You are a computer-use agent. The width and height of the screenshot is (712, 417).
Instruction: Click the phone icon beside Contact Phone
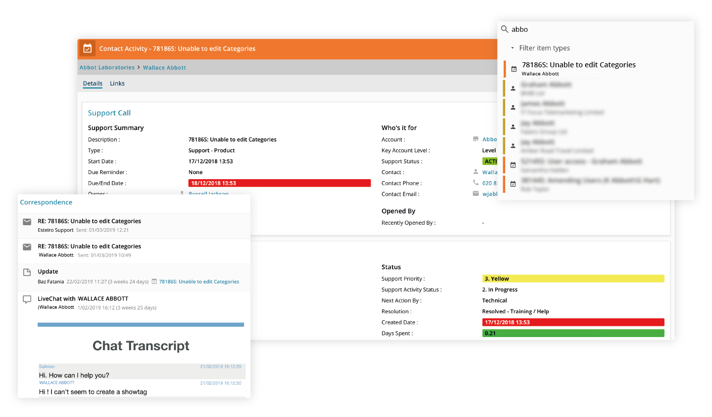(475, 183)
